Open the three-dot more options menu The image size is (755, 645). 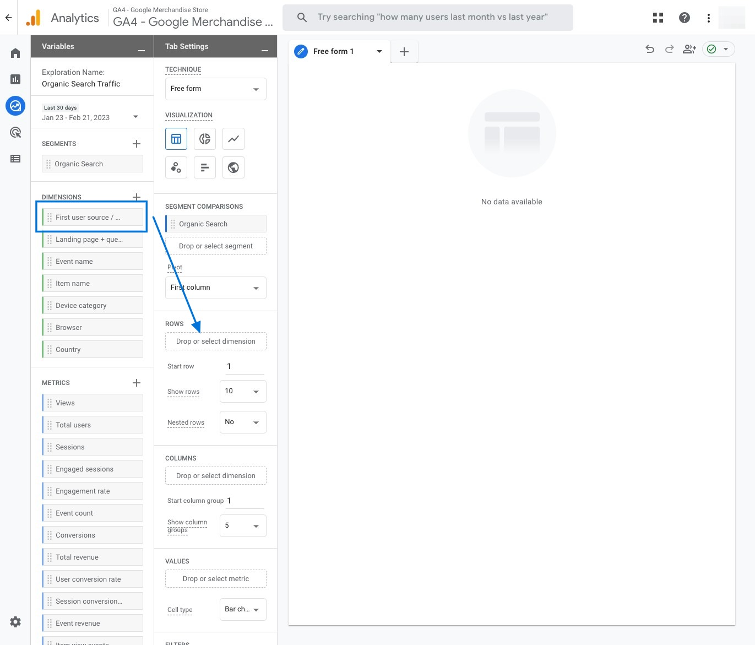pyautogui.click(x=709, y=18)
